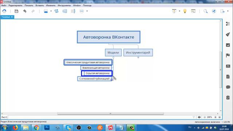
Task: Save the mind map with the floppy icon
Action: point(16,11)
